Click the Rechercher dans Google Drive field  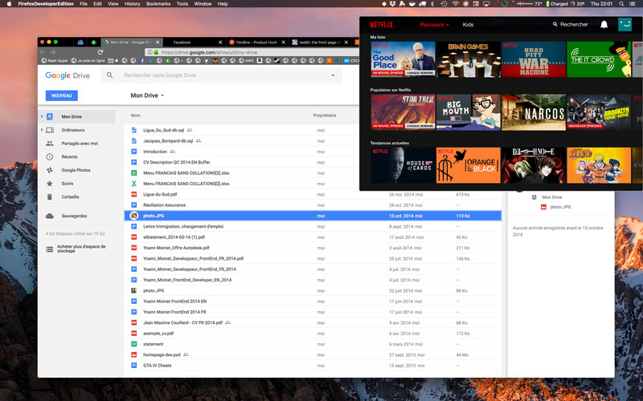(x=222, y=75)
